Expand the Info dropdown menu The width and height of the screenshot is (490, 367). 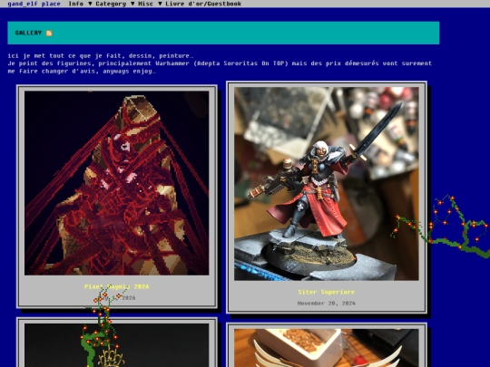pyautogui.click(x=80, y=4)
